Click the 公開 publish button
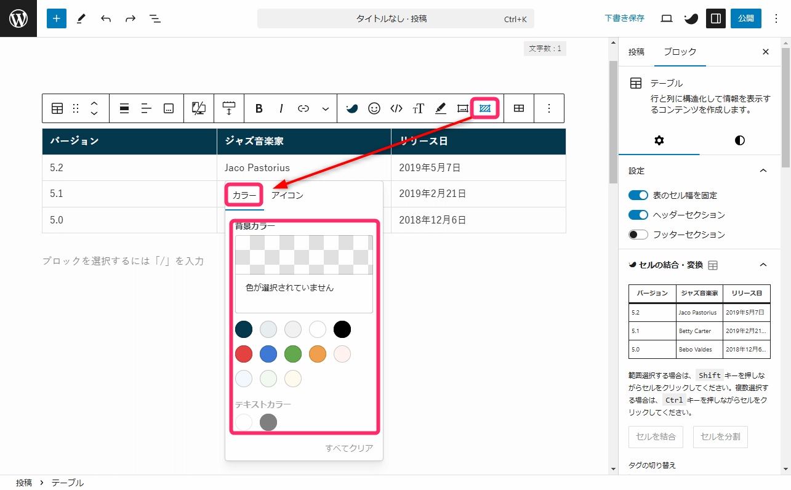The image size is (791, 490). (x=746, y=18)
